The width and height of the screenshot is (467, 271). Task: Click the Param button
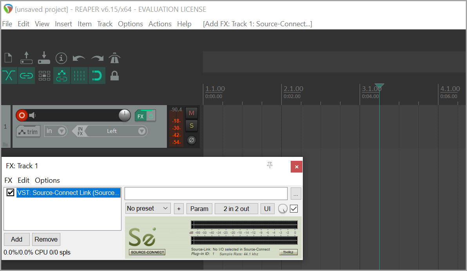(199, 209)
